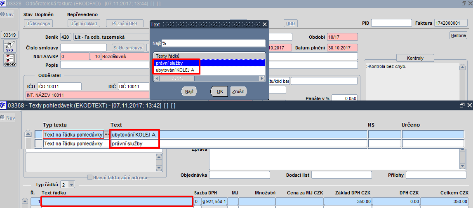Open the ÚKOLY task list icon
Screen dimensions: 473x208
tap(9, 60)
